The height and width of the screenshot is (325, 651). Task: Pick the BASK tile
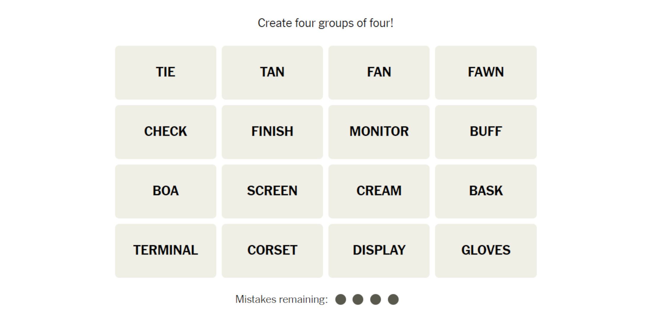486,191
